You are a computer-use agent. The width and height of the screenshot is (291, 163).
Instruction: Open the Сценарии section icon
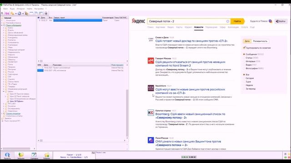pos(34,155)
